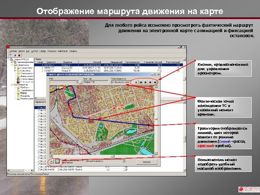This screenshot has width=260, height=195.
Task: Open the Доступ menu
Action: (35, 51)
